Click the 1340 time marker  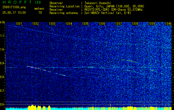tap(168, 23)
